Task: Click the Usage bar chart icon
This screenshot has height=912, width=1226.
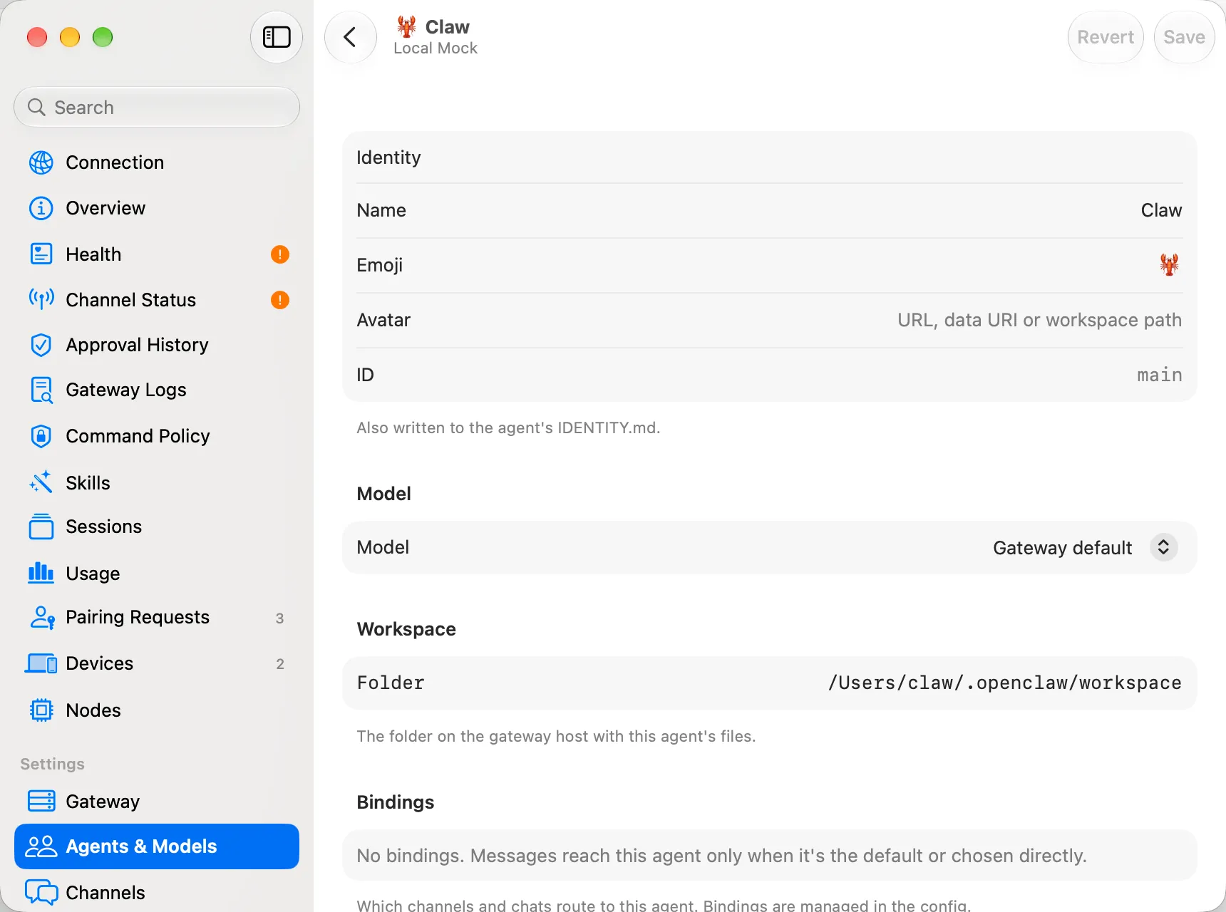Action: (x=41, y=573)
